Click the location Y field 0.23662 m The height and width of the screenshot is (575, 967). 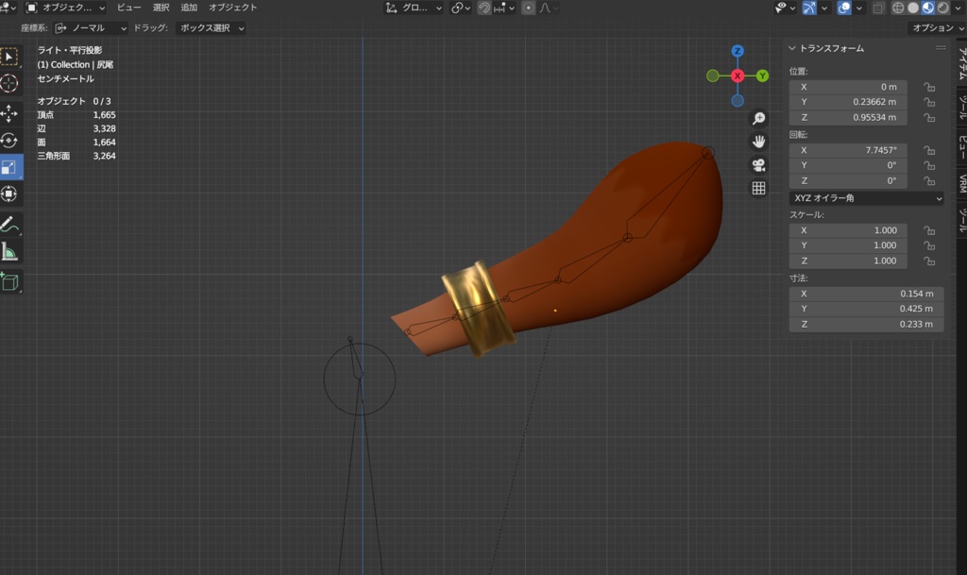[848, 102]
